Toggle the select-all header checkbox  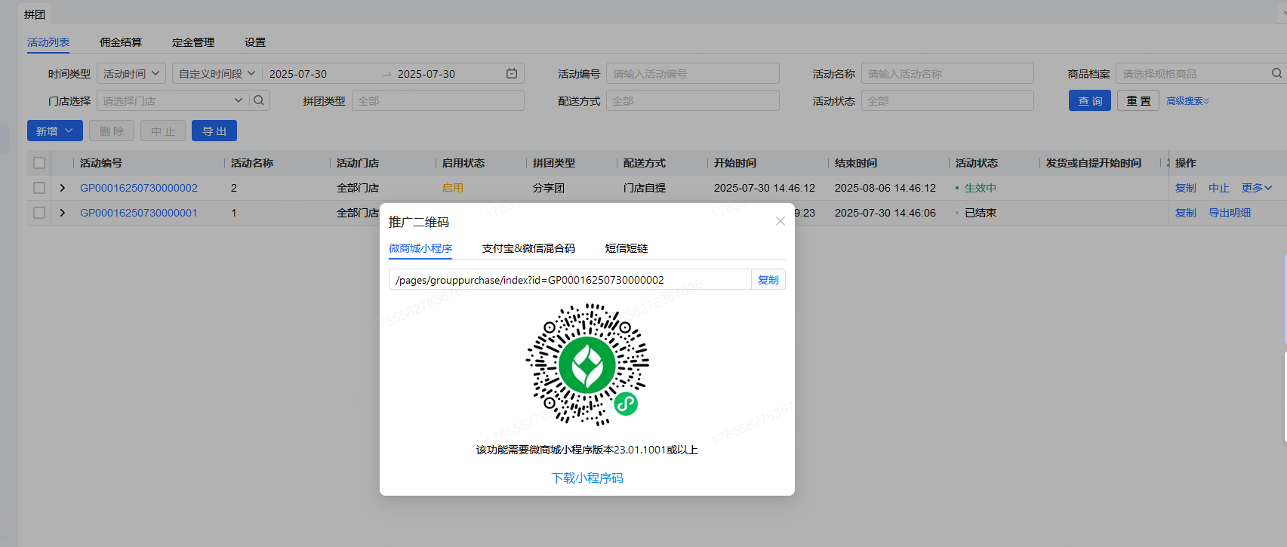pos(39,163)
